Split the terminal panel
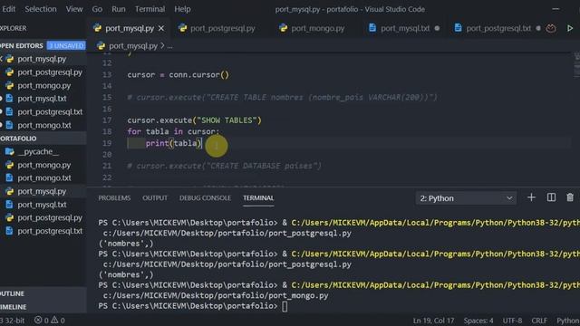 click(x=551, y=197)
